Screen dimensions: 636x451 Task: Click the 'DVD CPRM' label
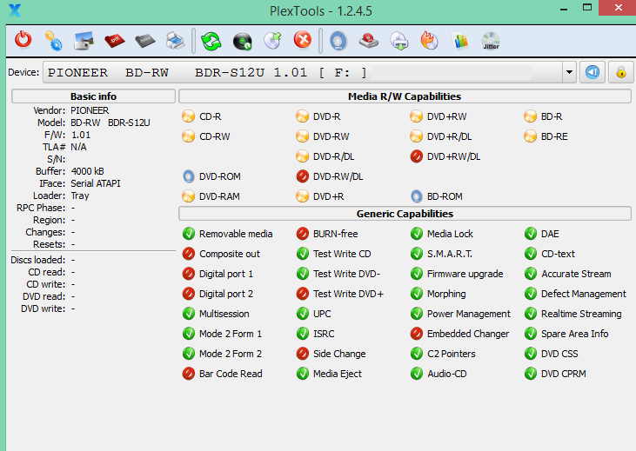click(564, 374)
